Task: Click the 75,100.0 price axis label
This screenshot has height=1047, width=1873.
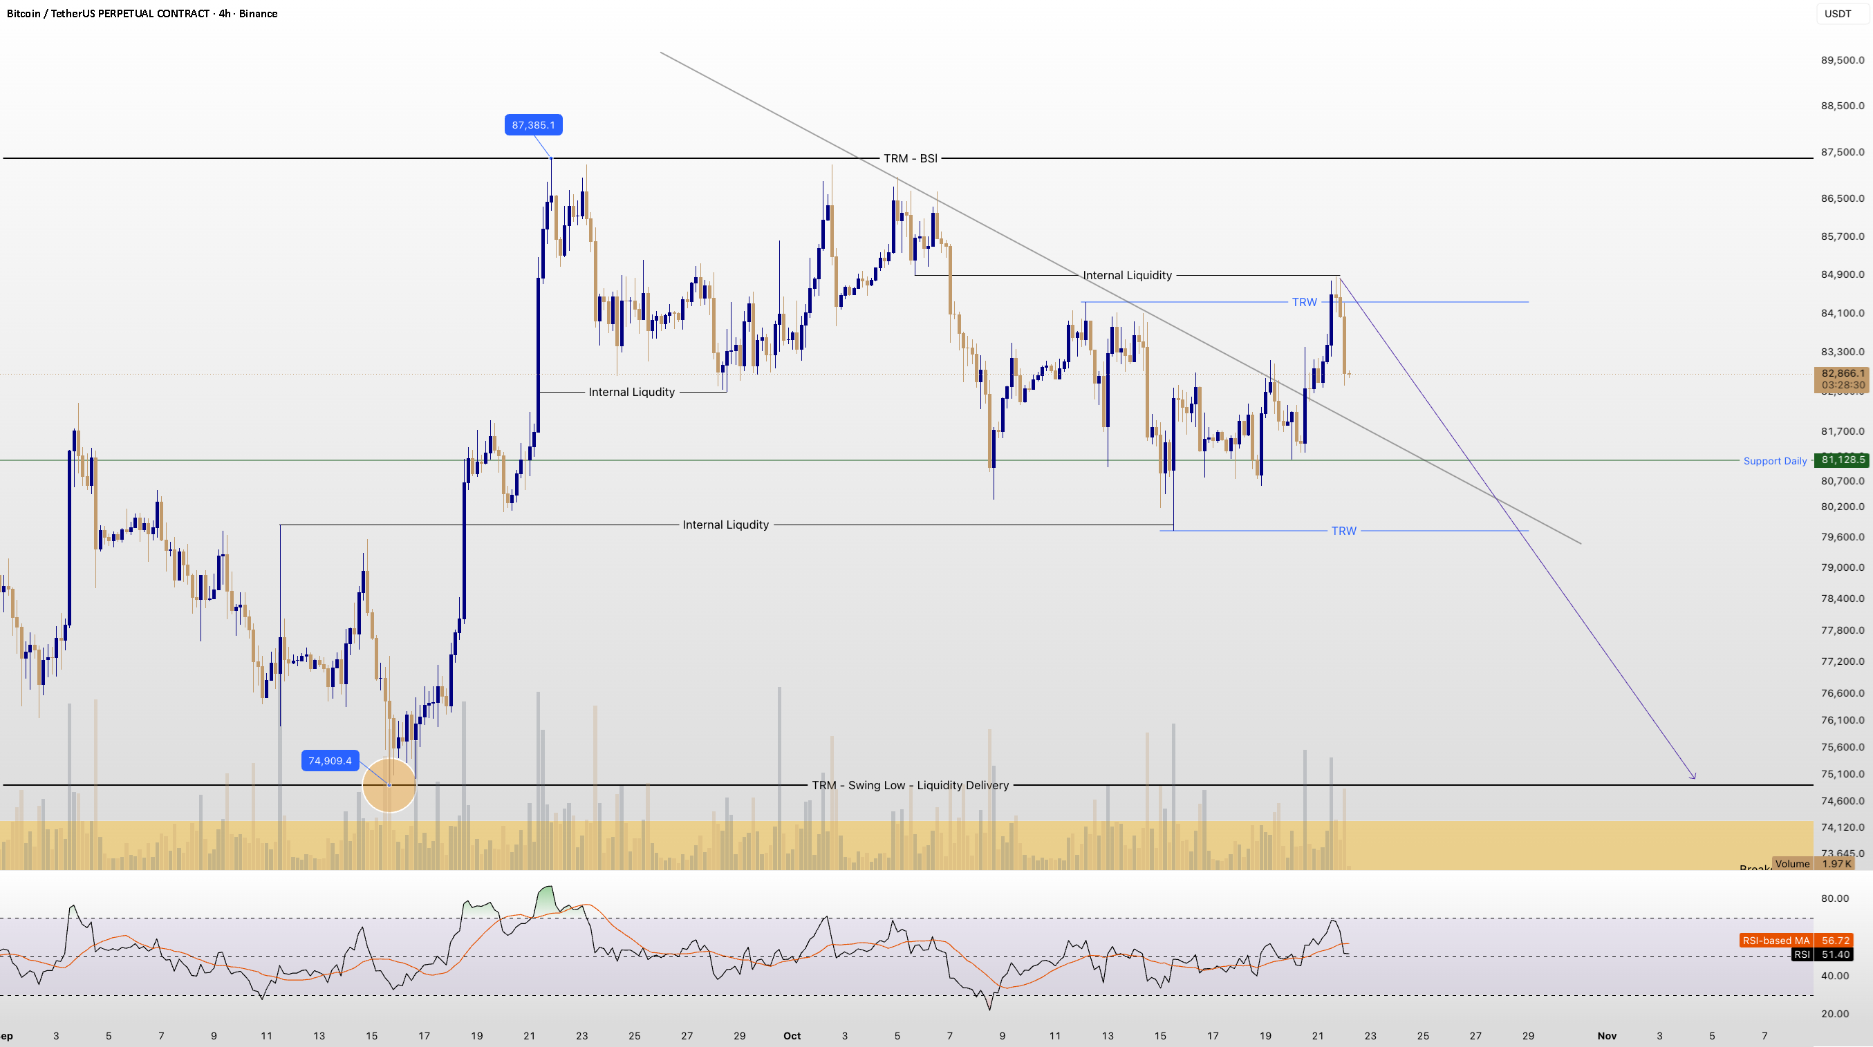Action: coord(1843,774)
